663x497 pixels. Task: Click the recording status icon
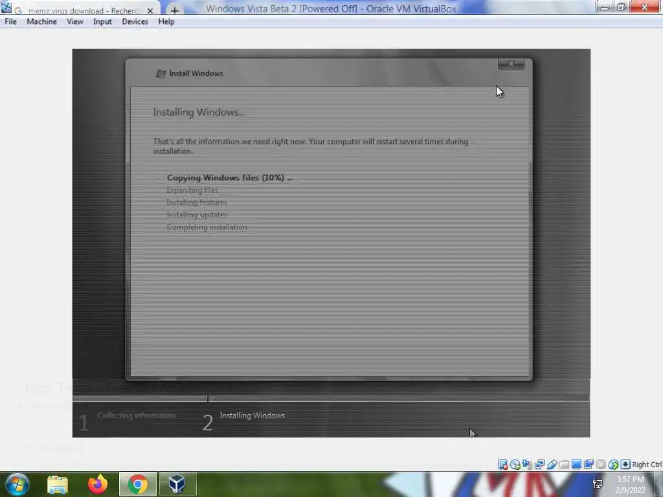tap(589, 465)
